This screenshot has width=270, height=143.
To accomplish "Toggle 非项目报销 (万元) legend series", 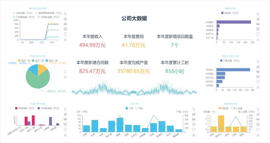I will click(x=48, y=108).
